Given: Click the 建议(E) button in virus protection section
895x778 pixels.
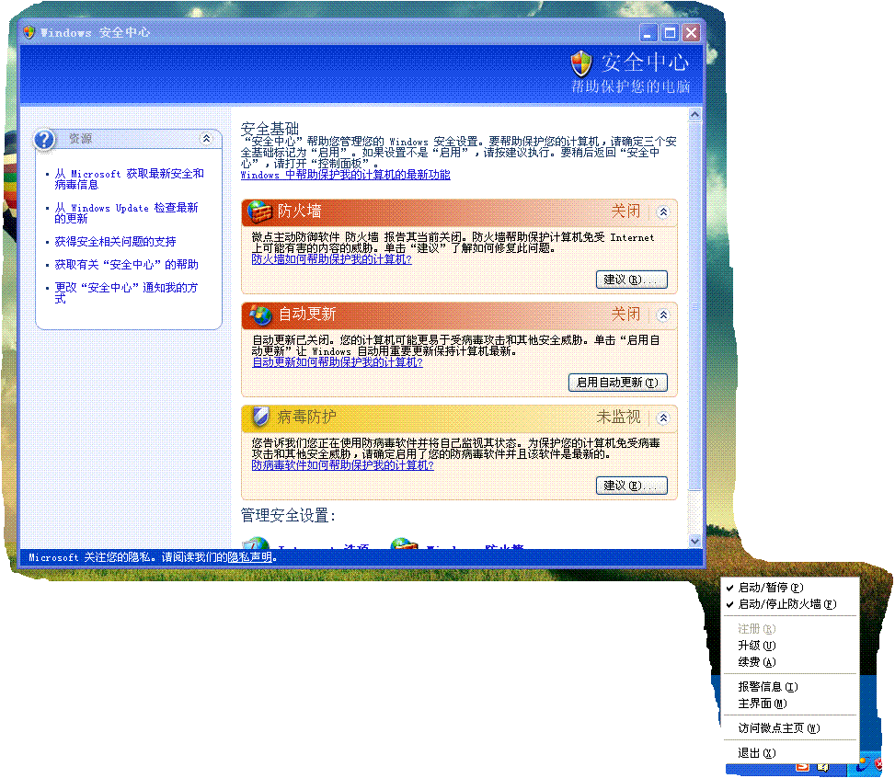Looking at the screenshot, I should (x=632, y=486).
